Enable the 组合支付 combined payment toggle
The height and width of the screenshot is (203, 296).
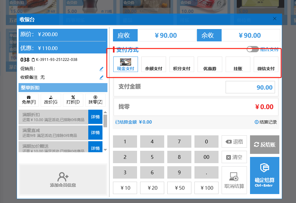tap(252, 49)
